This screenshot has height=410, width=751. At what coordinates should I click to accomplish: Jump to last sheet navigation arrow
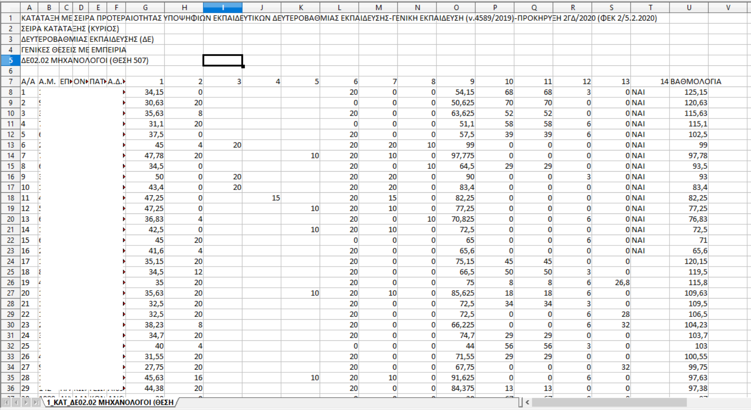pyautogui.click(x=36, y=402)
